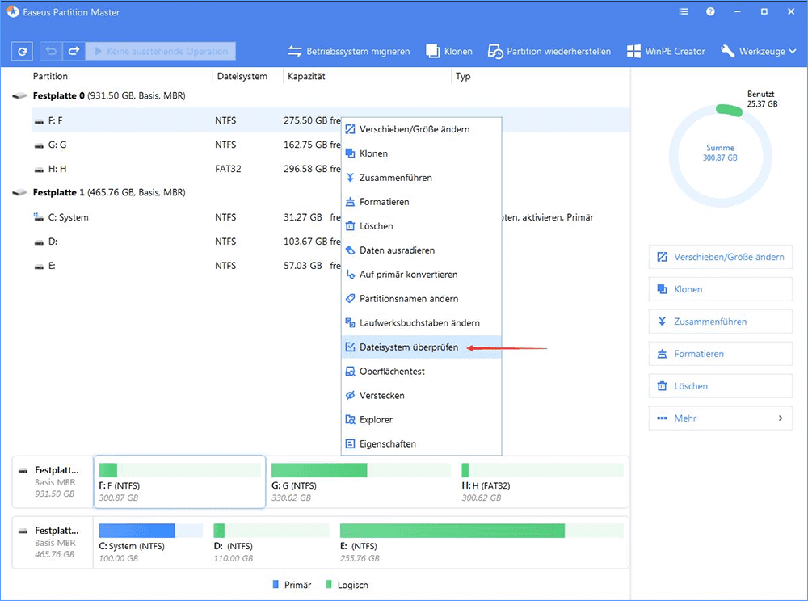The image size is (808, 601).
Task: Click the Easeus Partition Master logo icon
Action: pos(12,12)
